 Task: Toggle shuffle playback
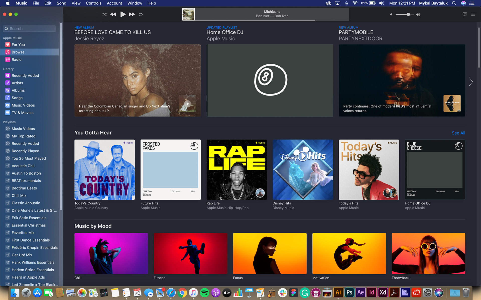[104, 14]
